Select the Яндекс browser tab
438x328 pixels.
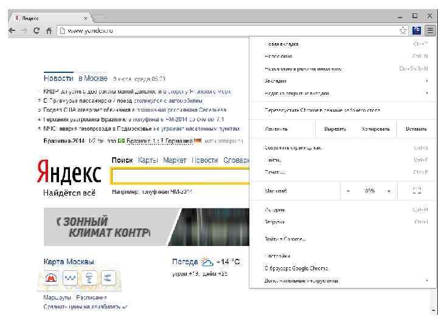click(50, 18)
